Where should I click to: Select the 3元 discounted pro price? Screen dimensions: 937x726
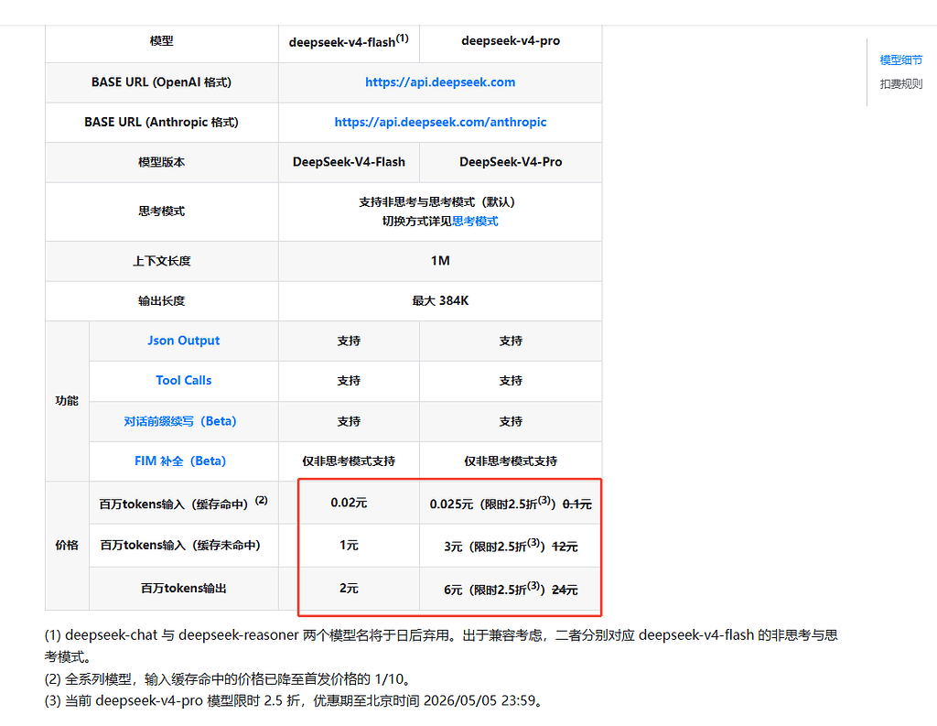pyautogui.click(x=453, y=547)
